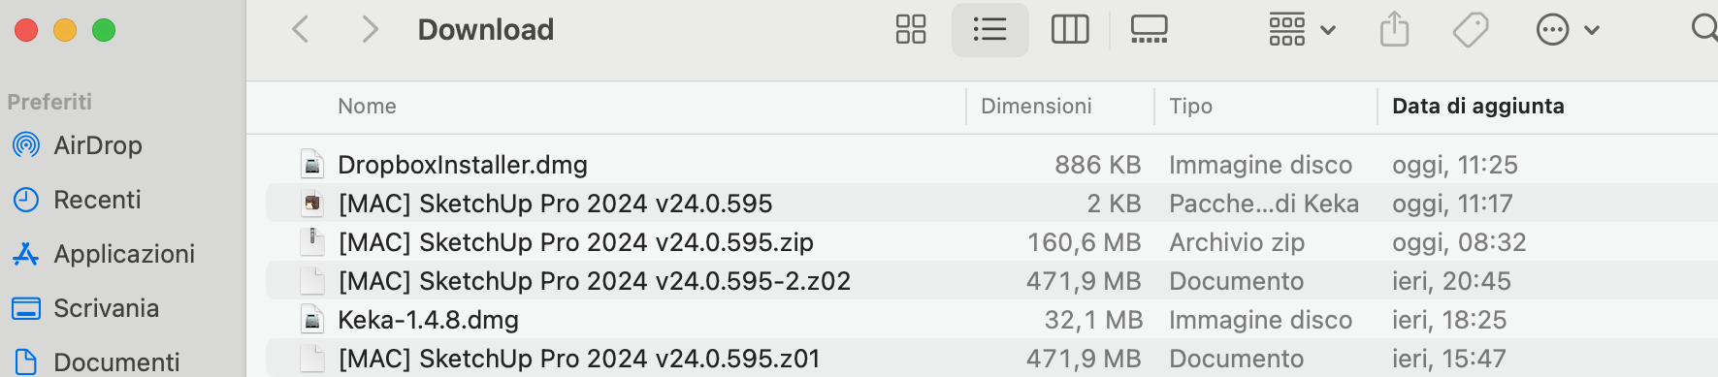Expand the More actions ellipsis menu
The width and height of the screenshot is (1718, 377).
click(1568, 30)
